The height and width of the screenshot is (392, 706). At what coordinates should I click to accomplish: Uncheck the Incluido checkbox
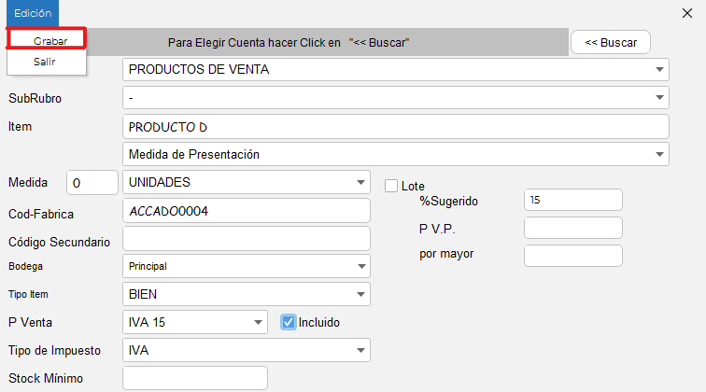pos(289,322)
